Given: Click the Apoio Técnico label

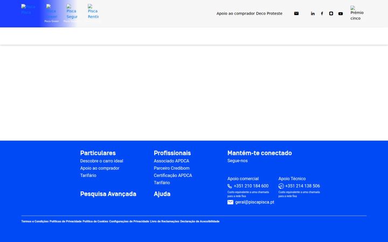Looking at the screenshot, I should [292, 179].
